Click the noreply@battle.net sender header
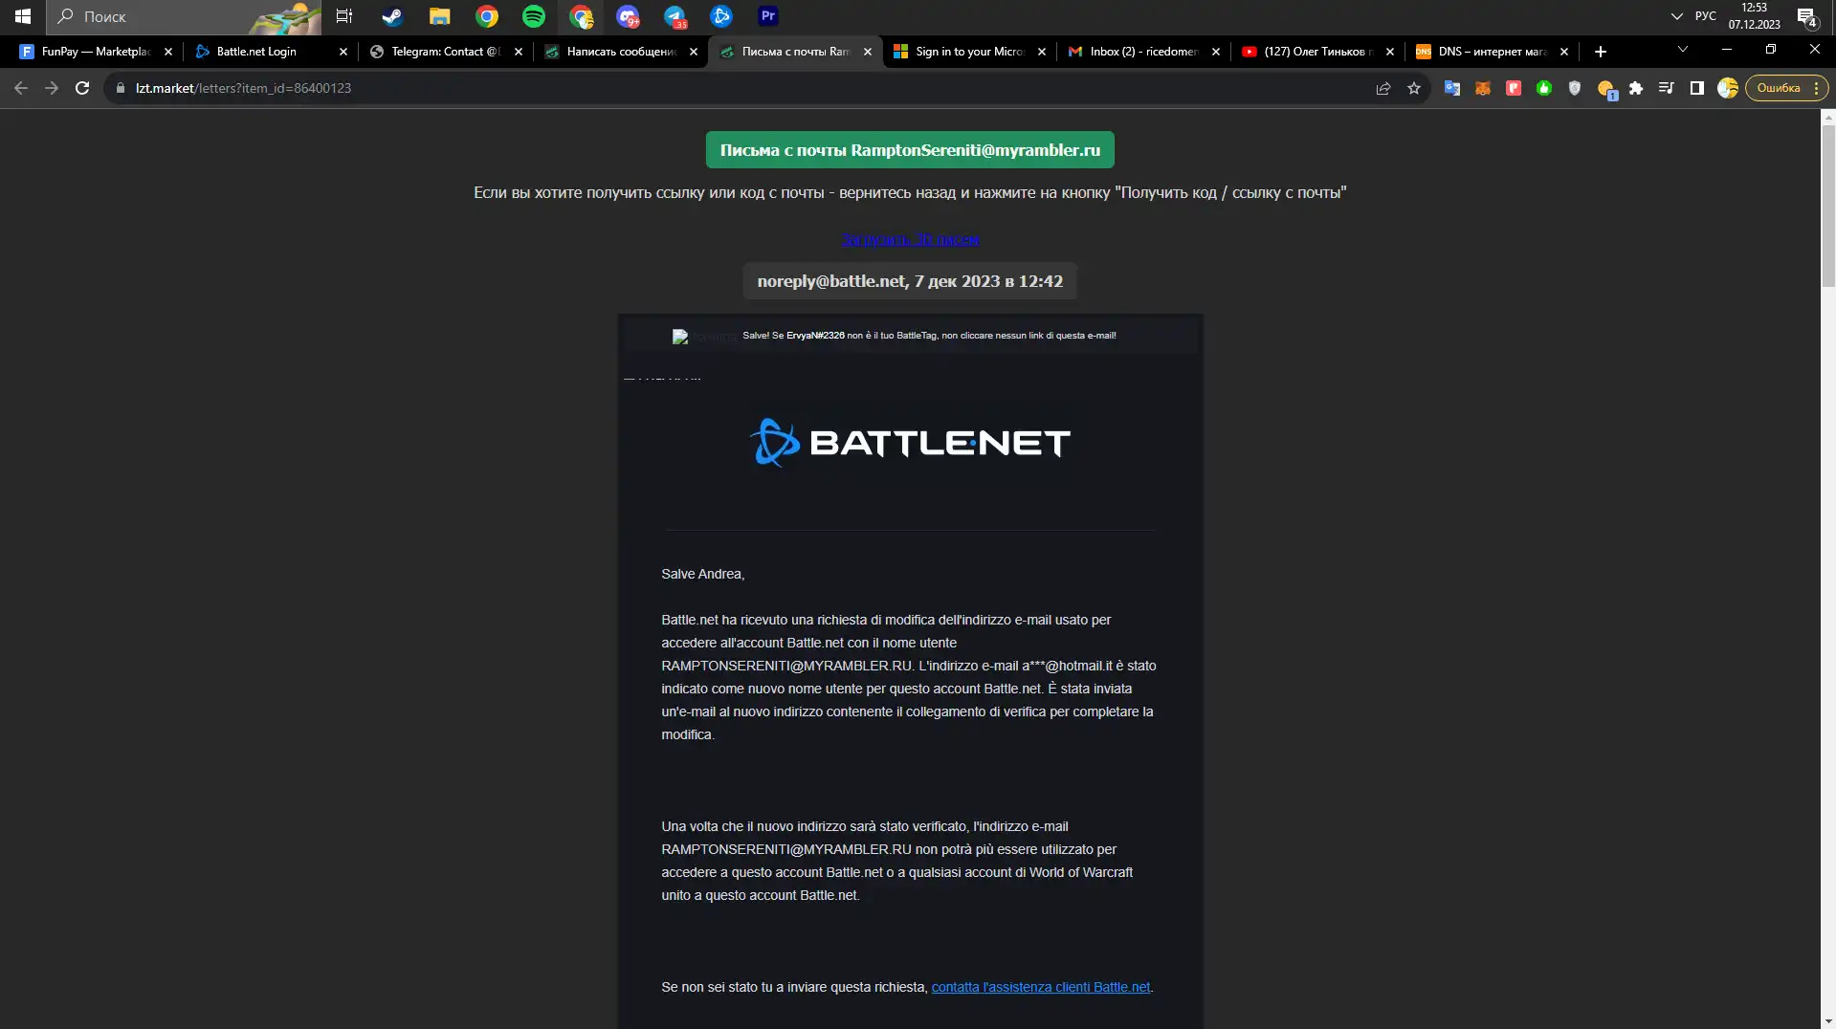Screen dimensions: 1836x1029 (x=910, y=281)
